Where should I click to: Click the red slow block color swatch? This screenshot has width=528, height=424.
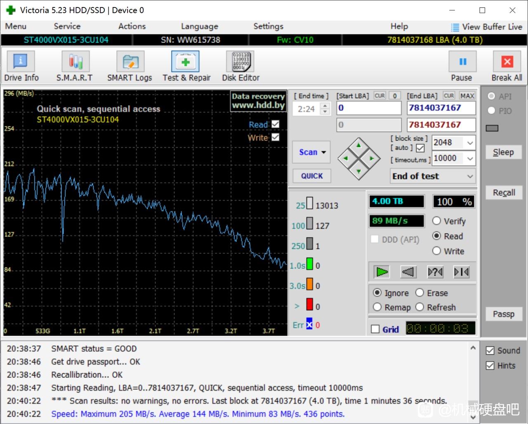tap(310, 304)
